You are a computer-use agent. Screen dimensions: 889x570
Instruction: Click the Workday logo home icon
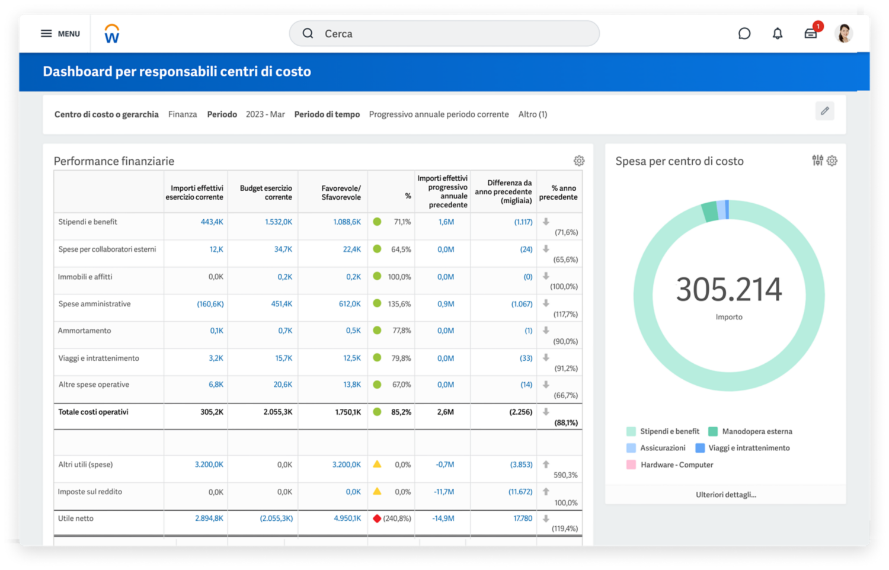tap(111, 34)
